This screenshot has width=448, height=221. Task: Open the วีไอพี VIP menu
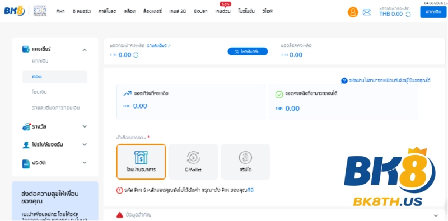pos(268,11)
